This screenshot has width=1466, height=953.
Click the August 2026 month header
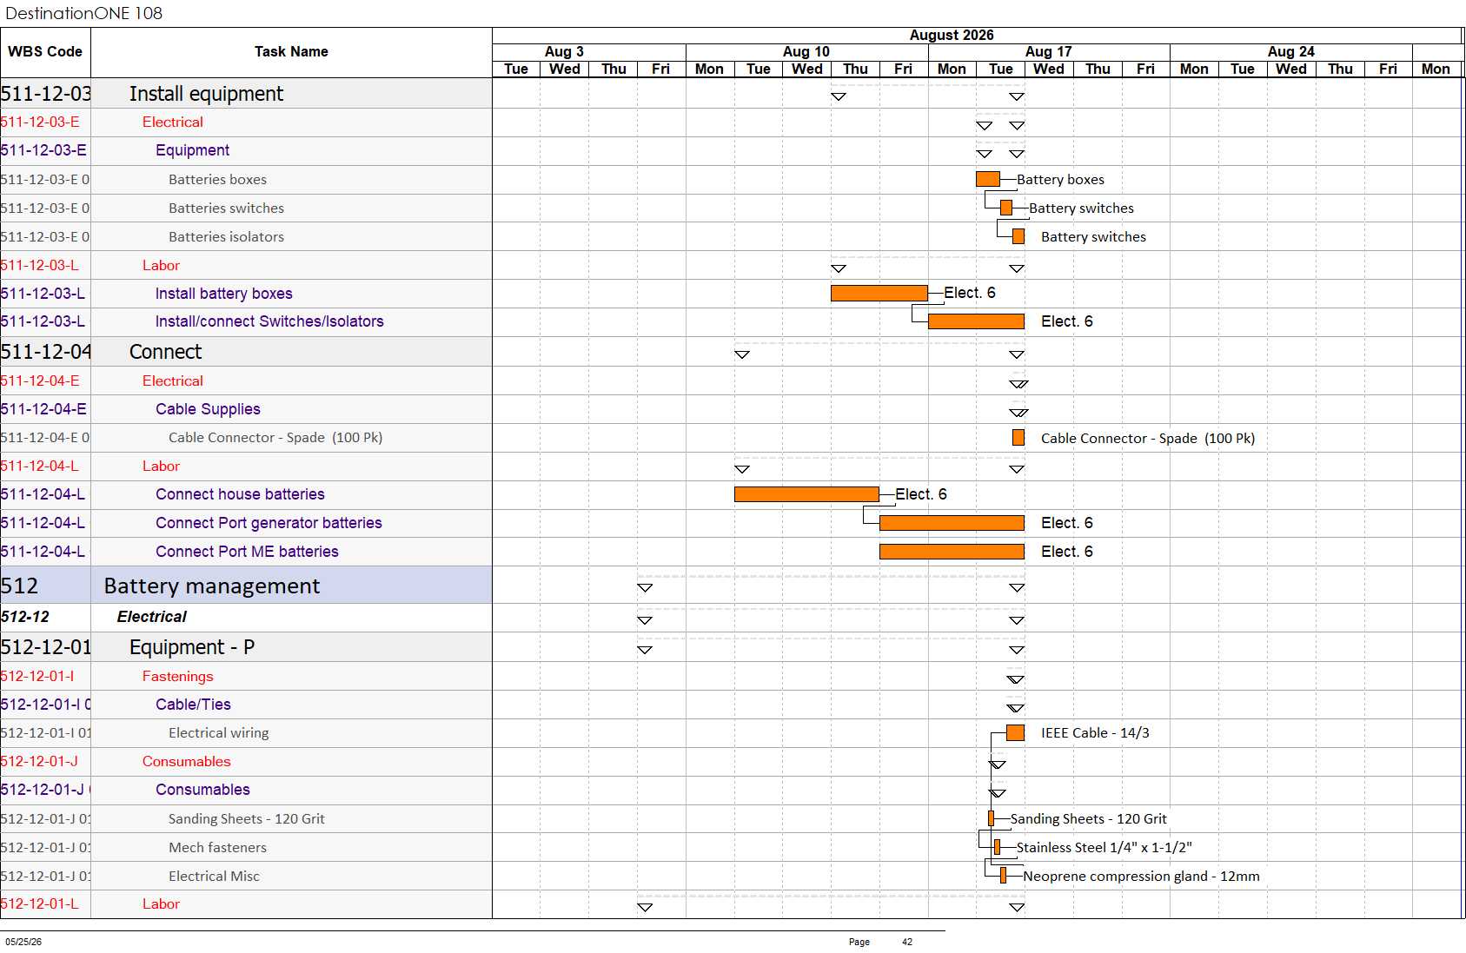[952, 36]
